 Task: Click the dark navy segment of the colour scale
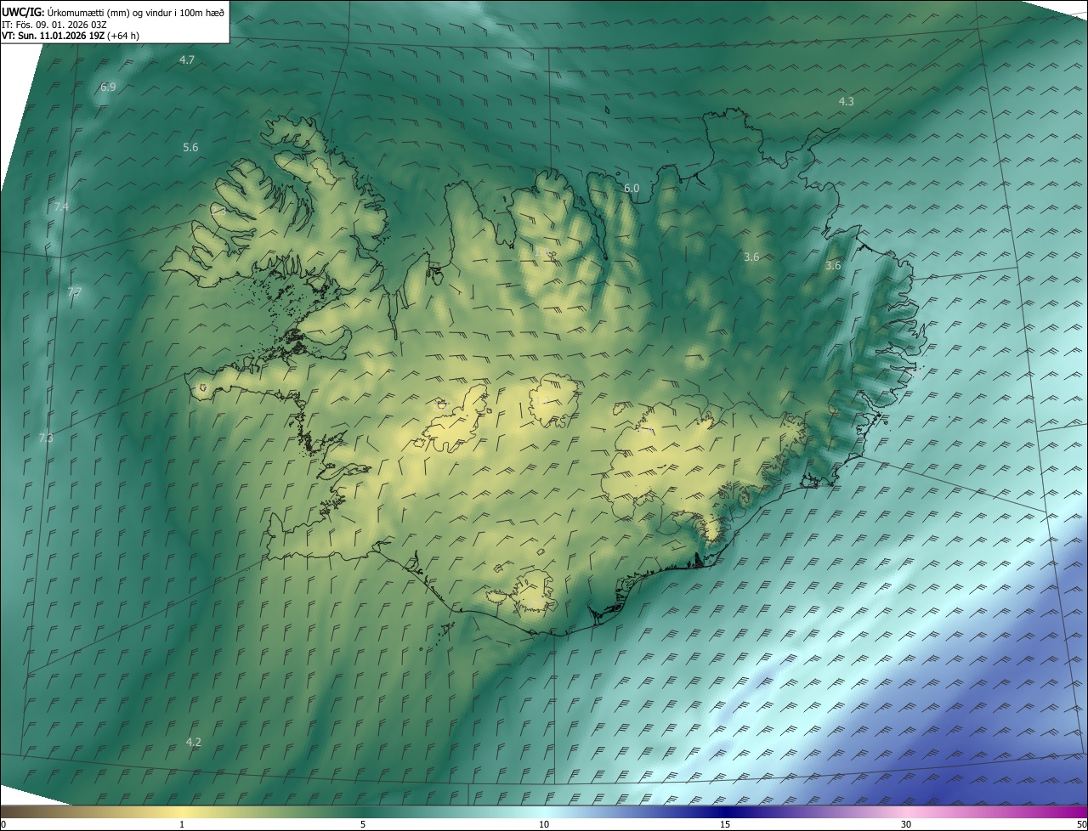point(725,811)
